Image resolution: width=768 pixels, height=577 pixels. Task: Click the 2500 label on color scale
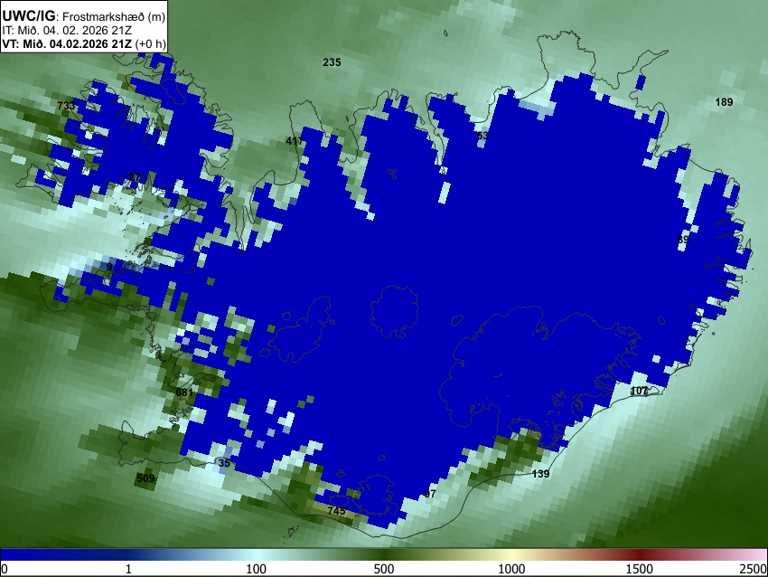[x=754, y=569]
